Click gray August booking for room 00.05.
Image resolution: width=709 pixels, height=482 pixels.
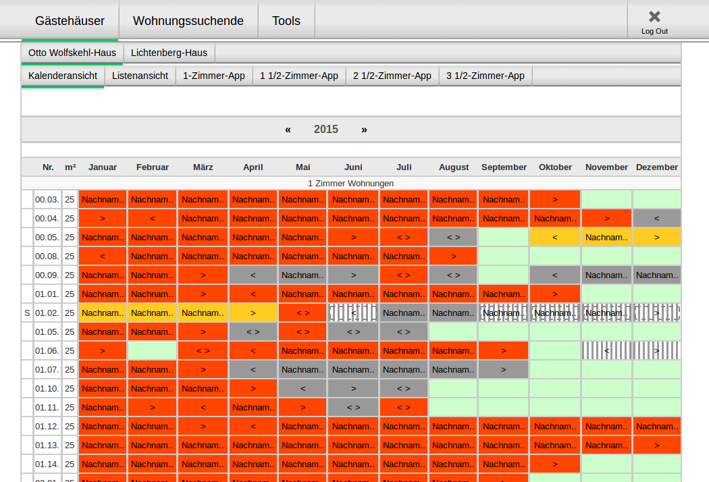point(453,237)
